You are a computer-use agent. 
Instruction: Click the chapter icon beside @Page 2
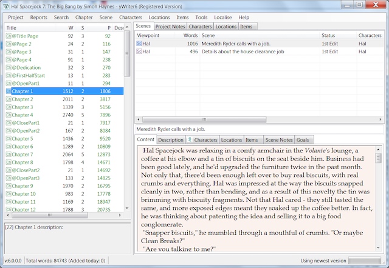tap(9, 44)
